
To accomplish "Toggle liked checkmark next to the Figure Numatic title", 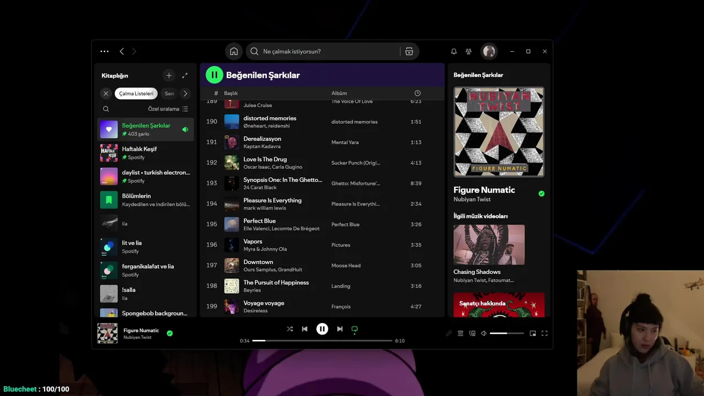I will [541, 194].
